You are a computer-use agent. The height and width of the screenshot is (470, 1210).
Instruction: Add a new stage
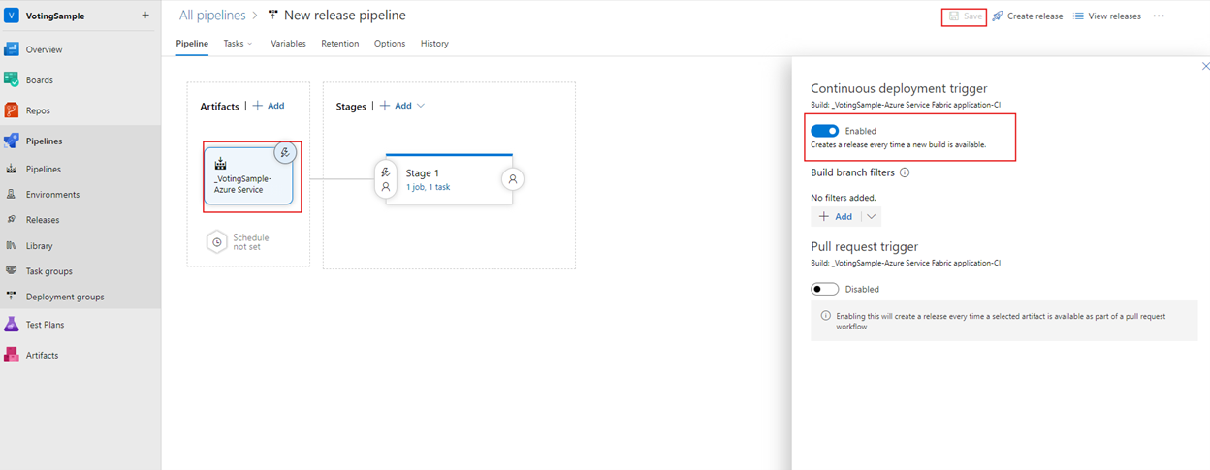click(x=396, y=106)
